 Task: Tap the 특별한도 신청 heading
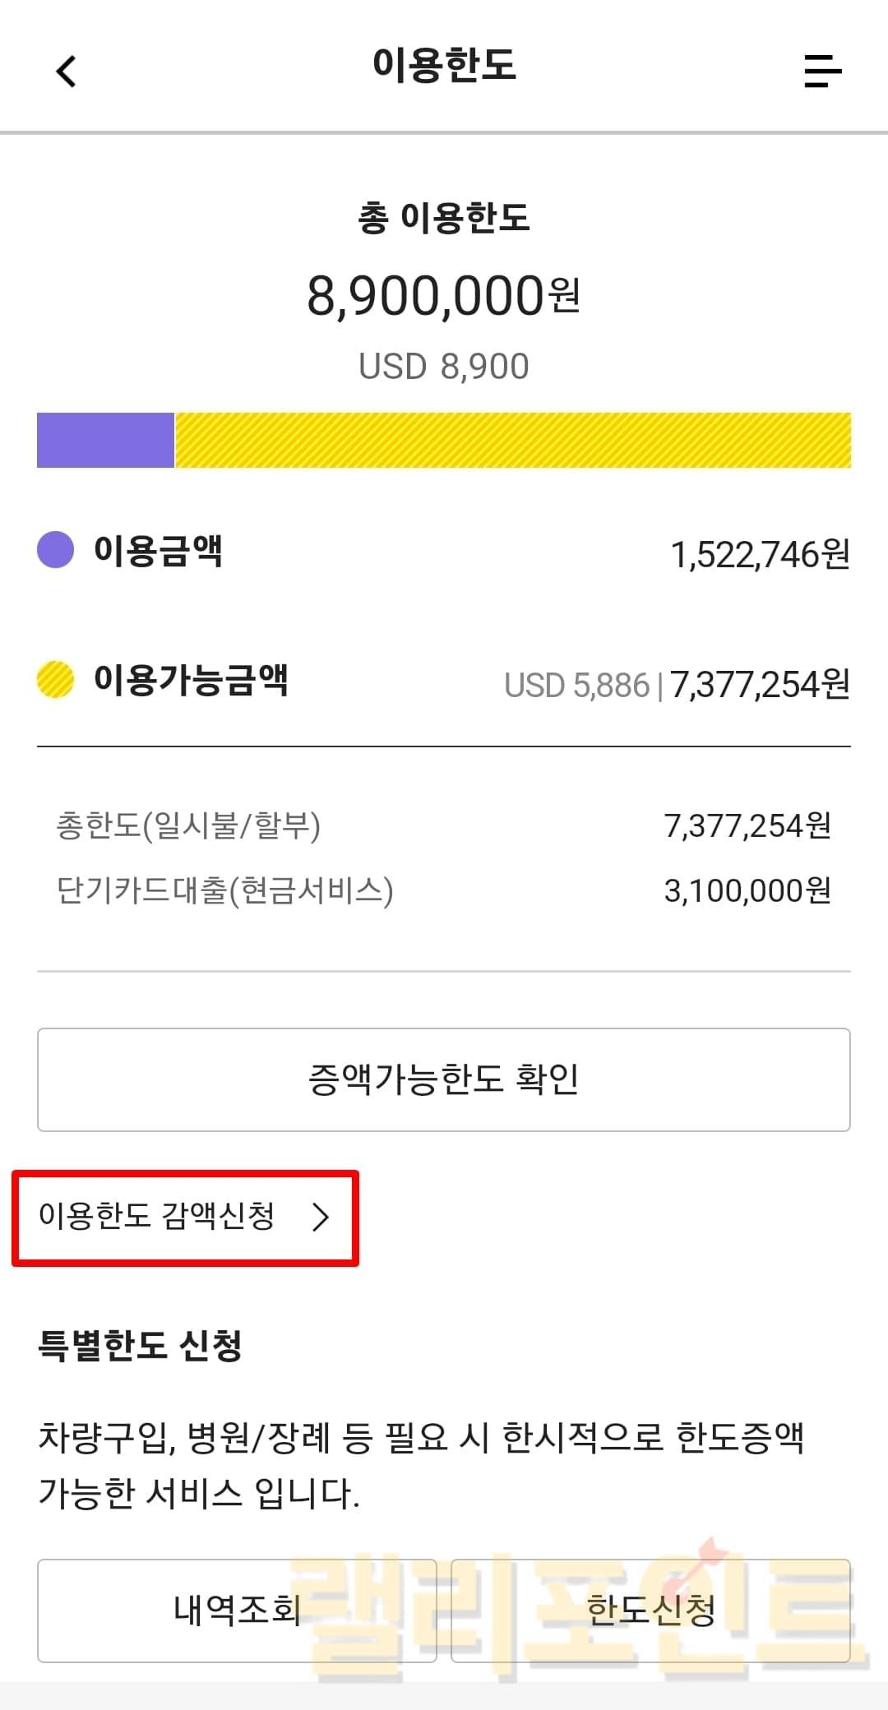(x=140, y=1346)
